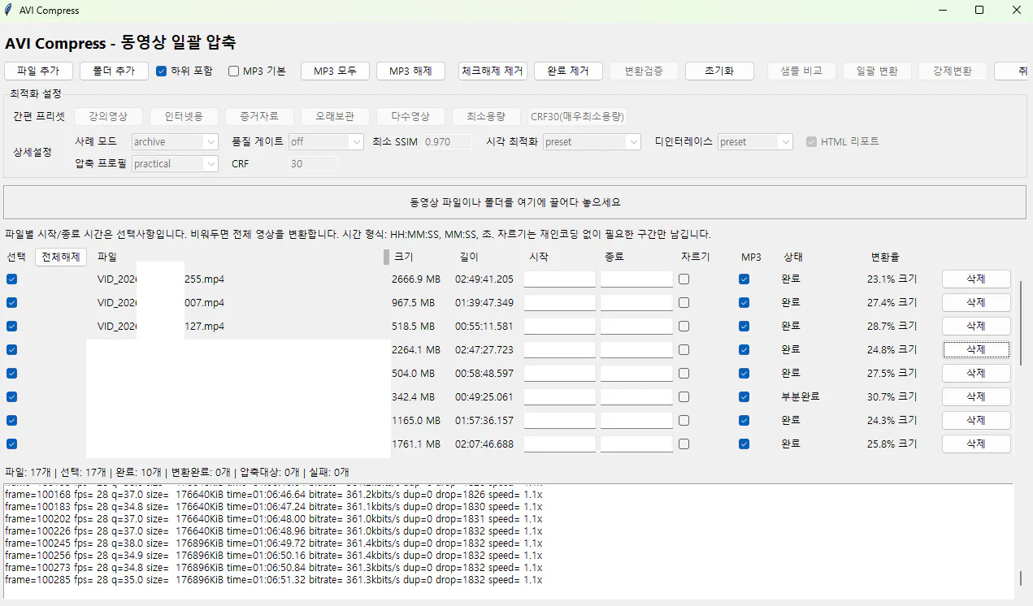Click the MP3 해제 button
The width and height of the screenshot is (1033, 606).
(x=410, y=71)
